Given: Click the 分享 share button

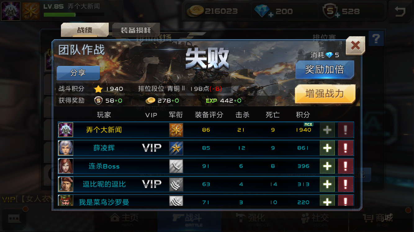Looking at the screenshot, I should point(78,73).
